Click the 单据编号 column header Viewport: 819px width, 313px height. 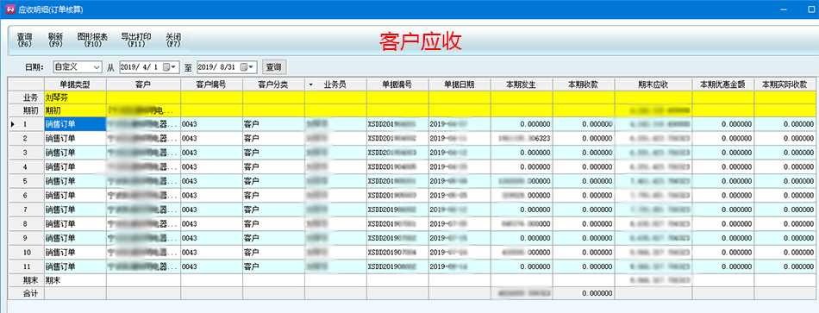(397, 85)
